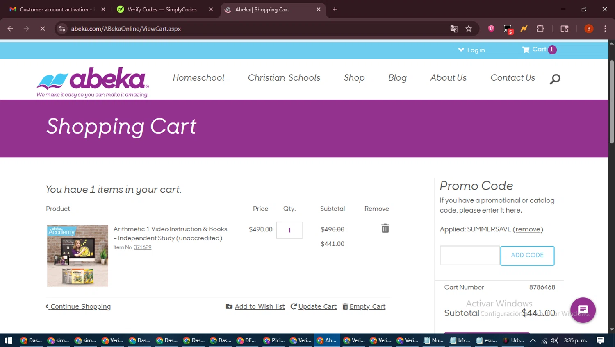Image resolution: width=615 pixels, height=347 pixels.
Task: Click the 3:35 p. m. clock
Action: pos(576,340)
